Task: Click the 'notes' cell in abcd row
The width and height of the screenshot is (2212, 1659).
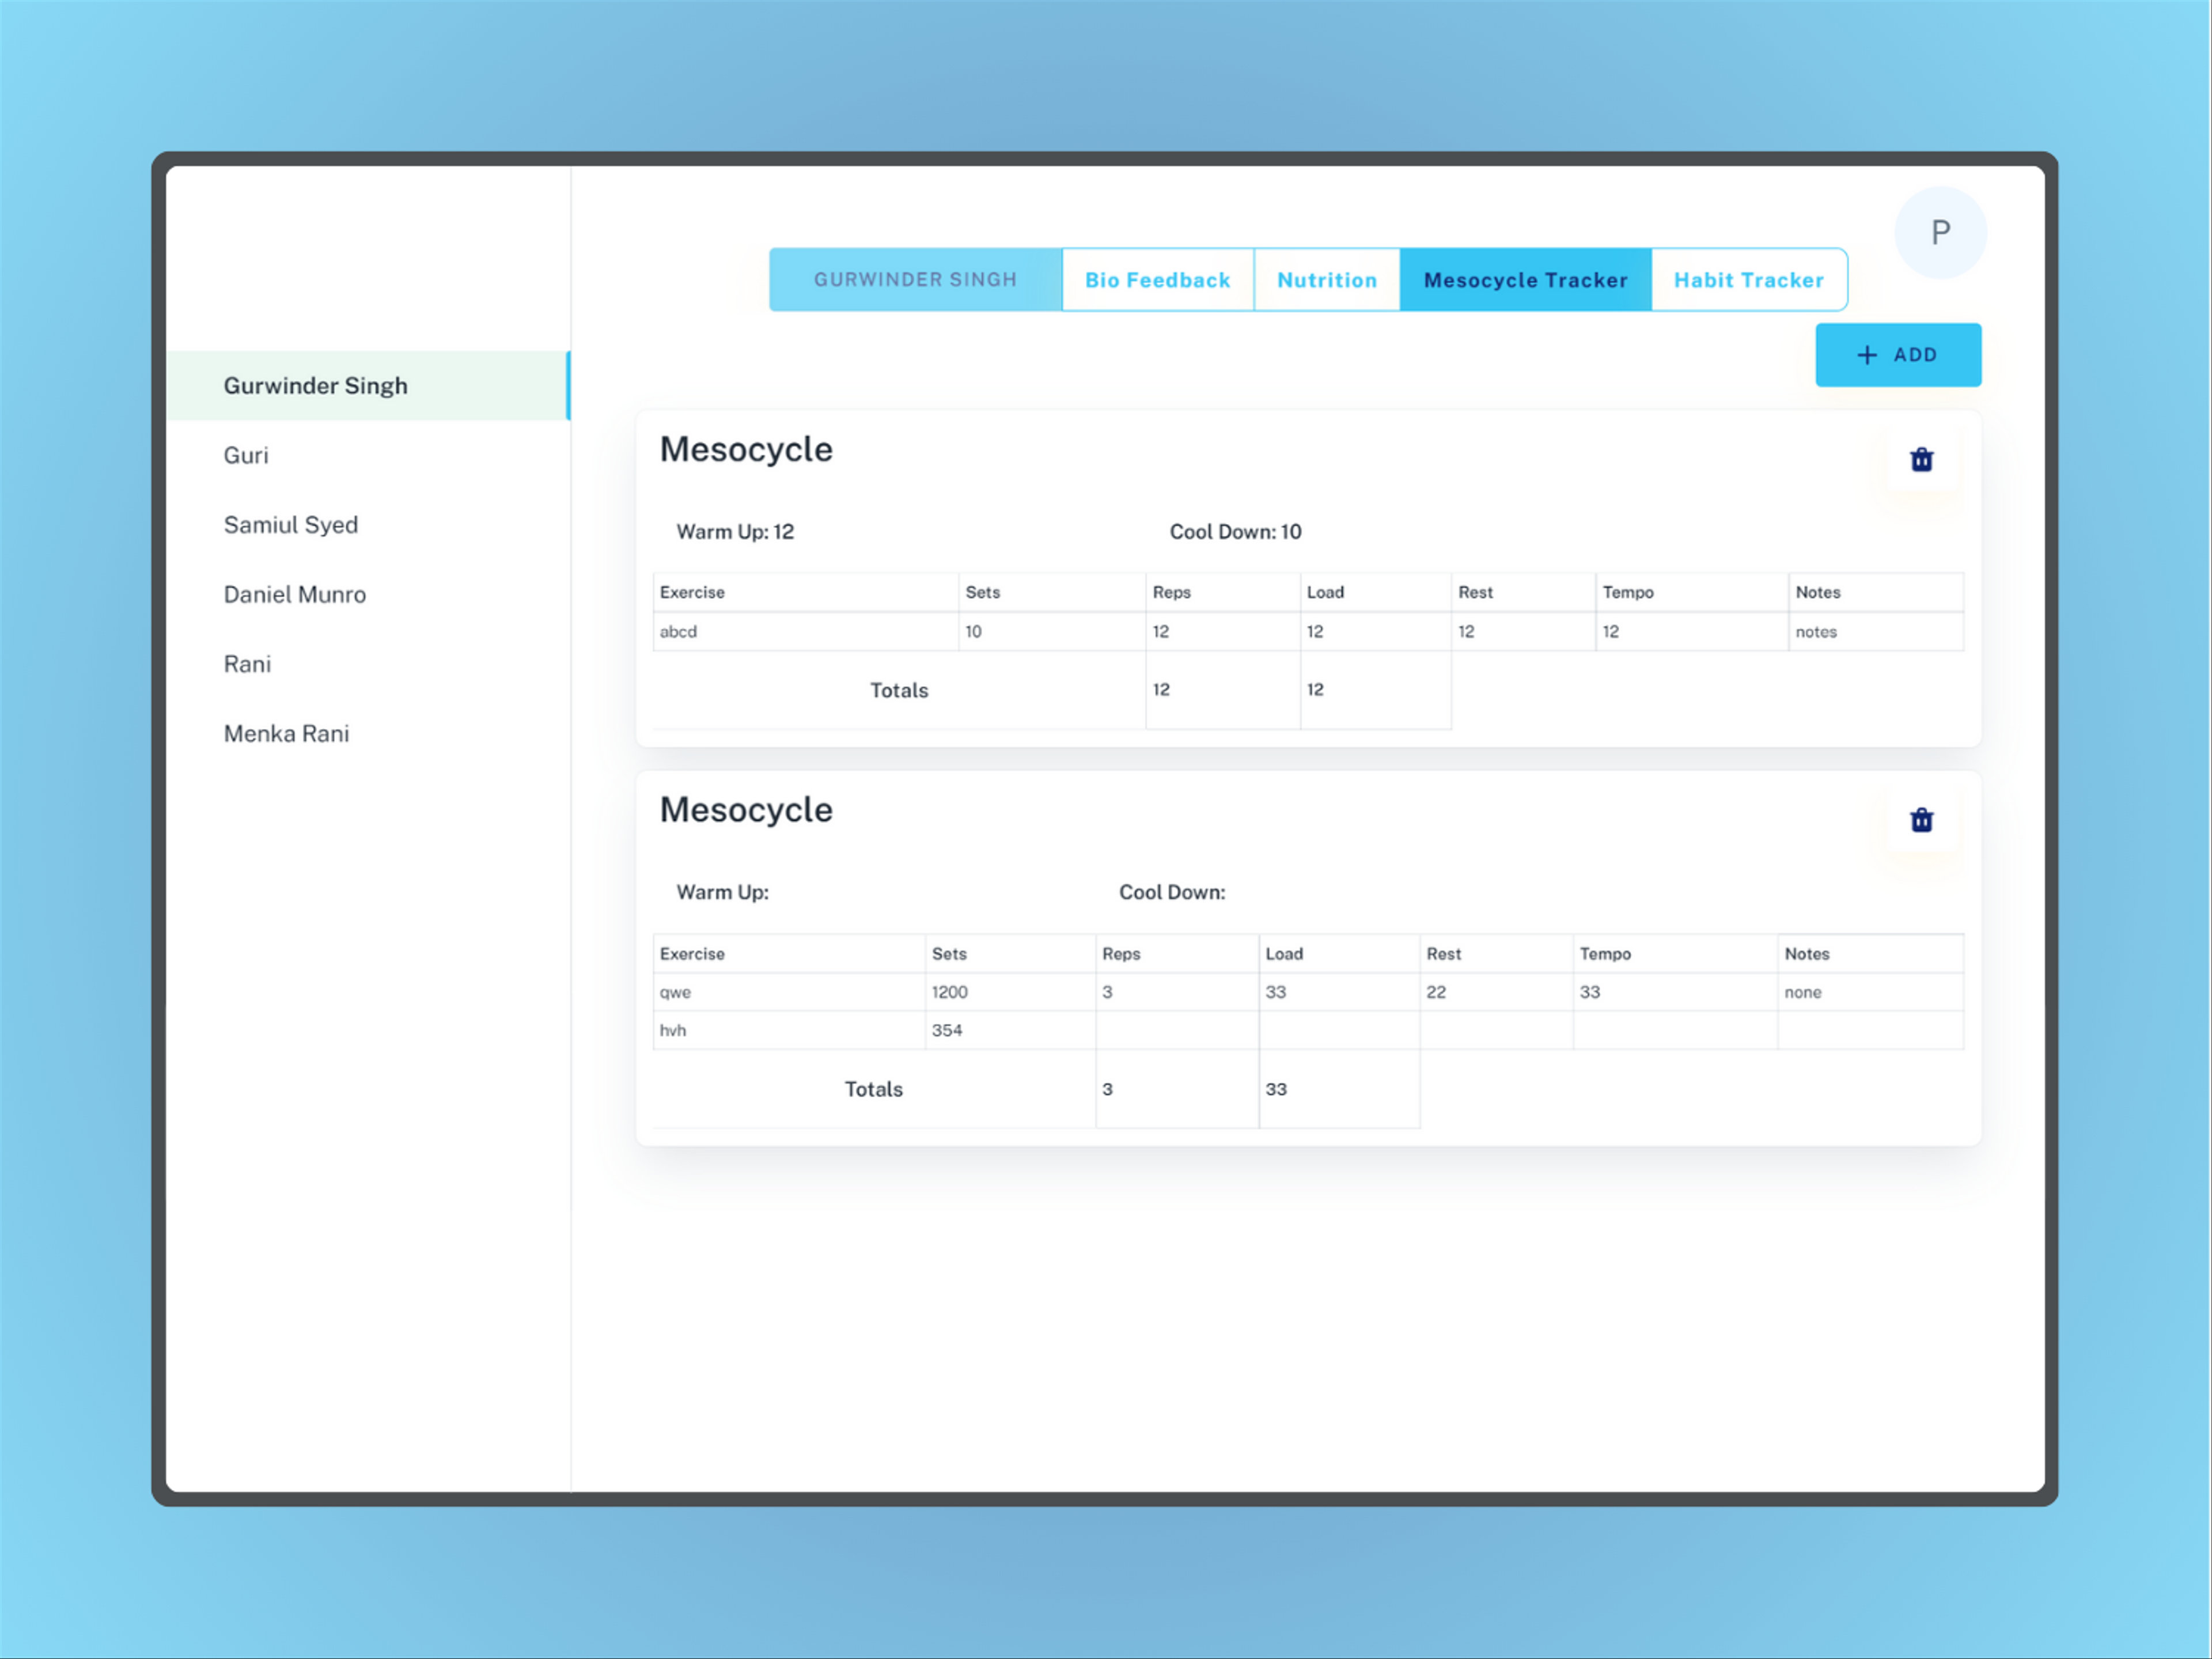Action: point(1875,632)
